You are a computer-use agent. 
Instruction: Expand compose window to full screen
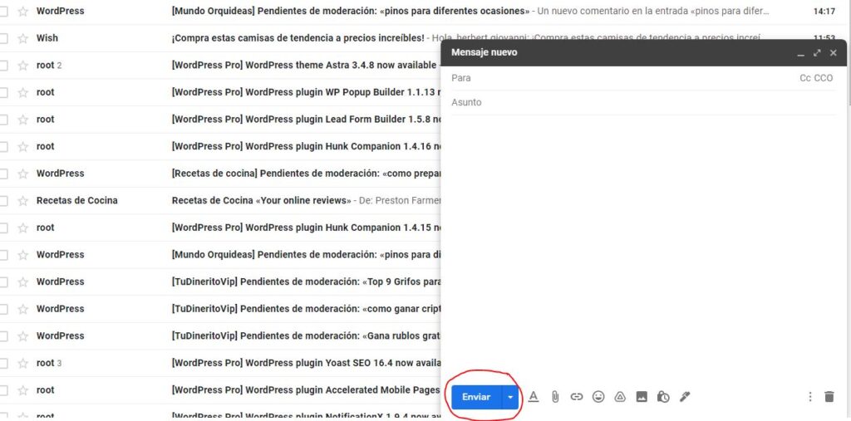(817, 52)
